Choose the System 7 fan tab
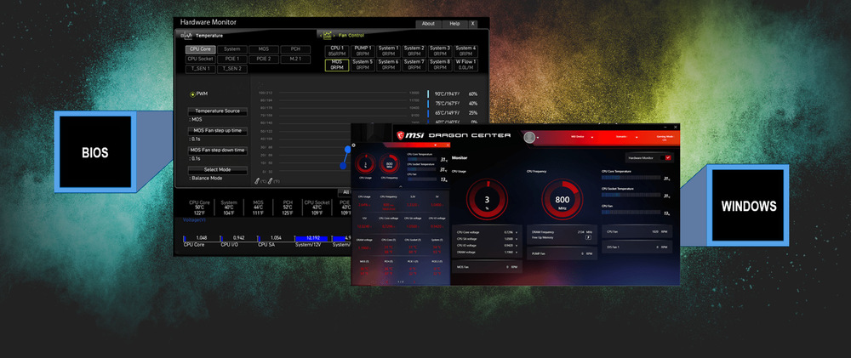Viewport: 851px width, 358px height. (x=414, y=65)
